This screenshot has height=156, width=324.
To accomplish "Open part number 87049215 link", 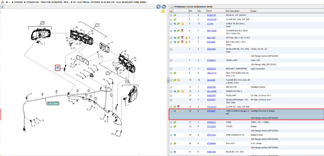I will pyautogui.click(x=211, y=122).
